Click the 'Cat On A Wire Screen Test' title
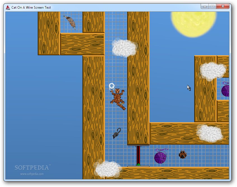 click(31, 7)
